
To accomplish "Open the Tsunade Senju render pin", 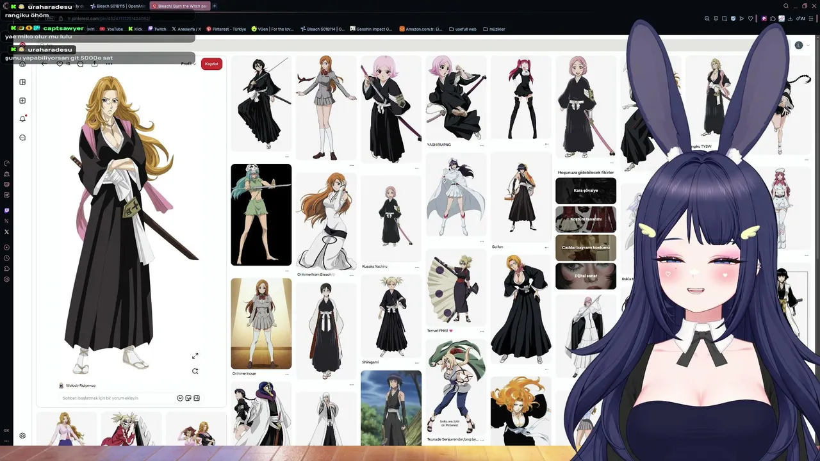I will (455, 387).
